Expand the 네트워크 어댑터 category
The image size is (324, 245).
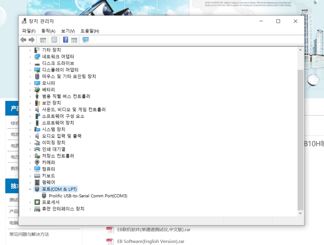click(30, 56)
